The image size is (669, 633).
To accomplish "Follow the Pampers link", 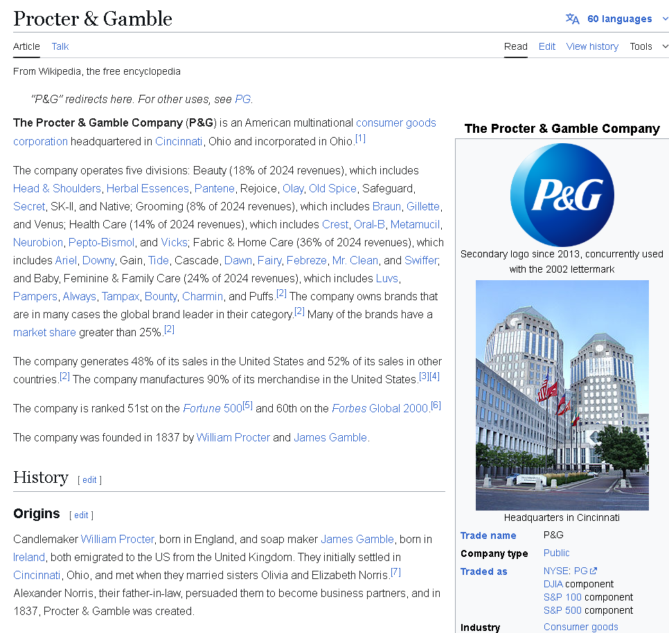I will (35, 296).
